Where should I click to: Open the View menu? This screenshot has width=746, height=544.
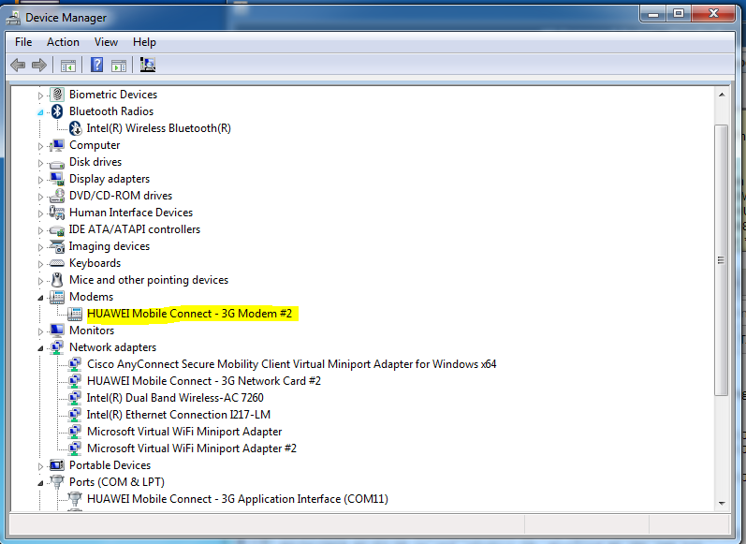[106, 42]
